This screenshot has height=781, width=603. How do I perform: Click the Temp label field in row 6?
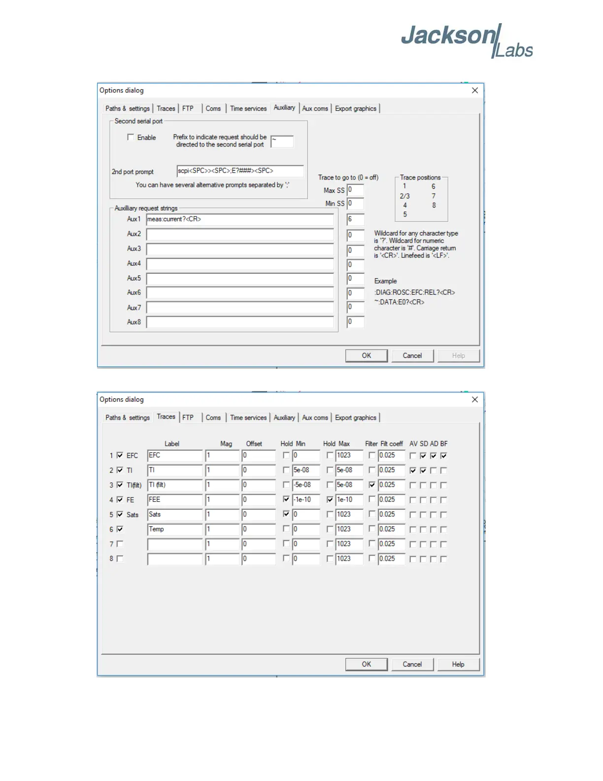click(174, 529)
